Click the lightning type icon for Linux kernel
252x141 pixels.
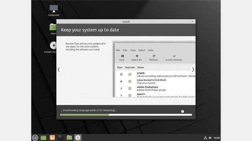[121, 81]
